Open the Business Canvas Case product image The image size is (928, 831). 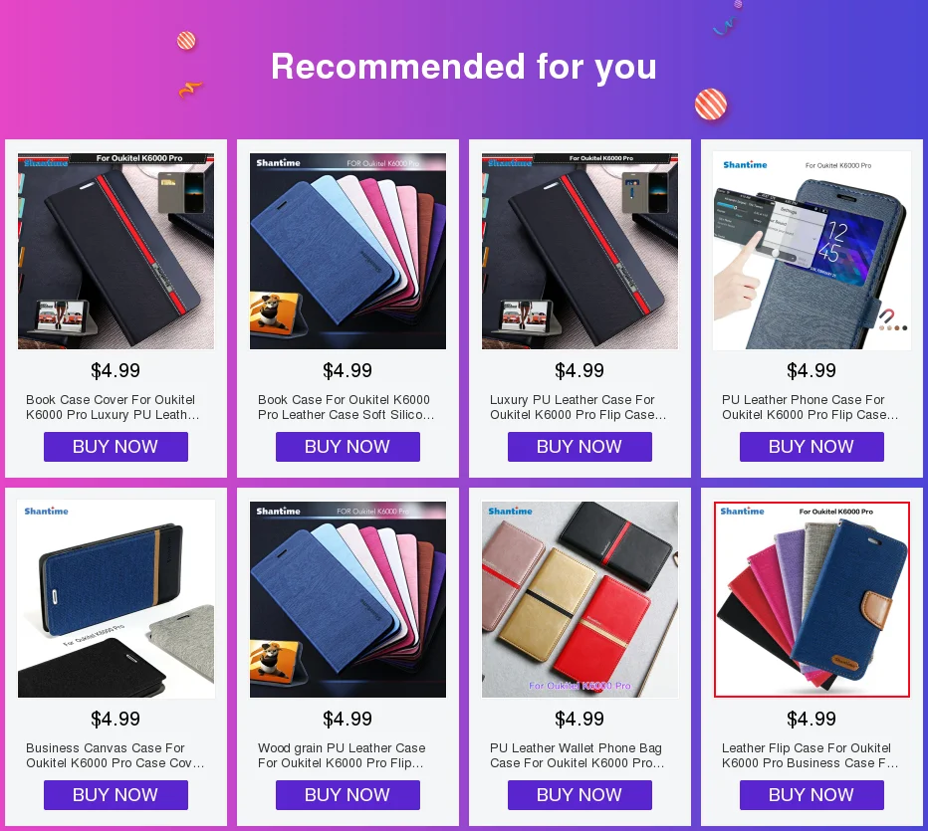pyautogui.click(x=116, y=599)
